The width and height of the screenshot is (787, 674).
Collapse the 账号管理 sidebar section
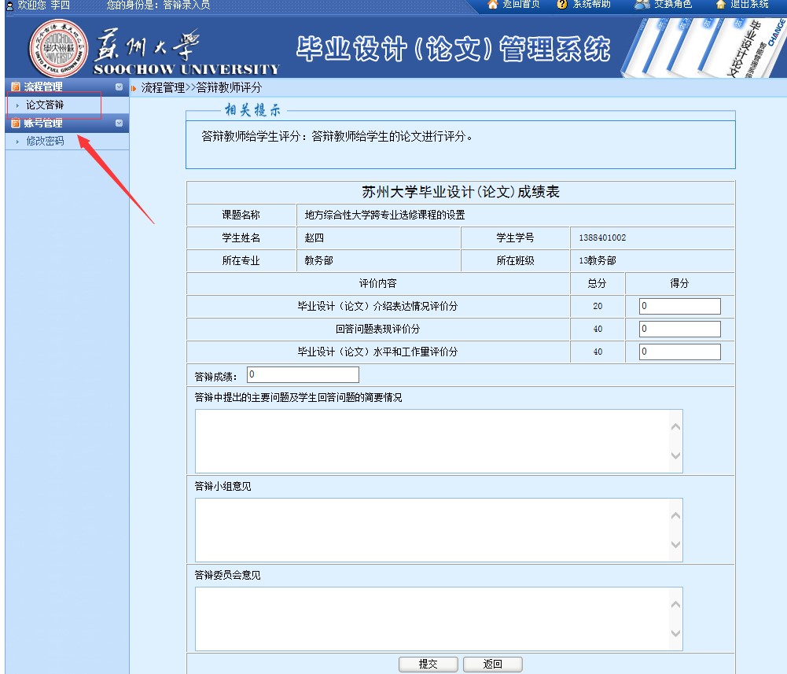point(119,123)
